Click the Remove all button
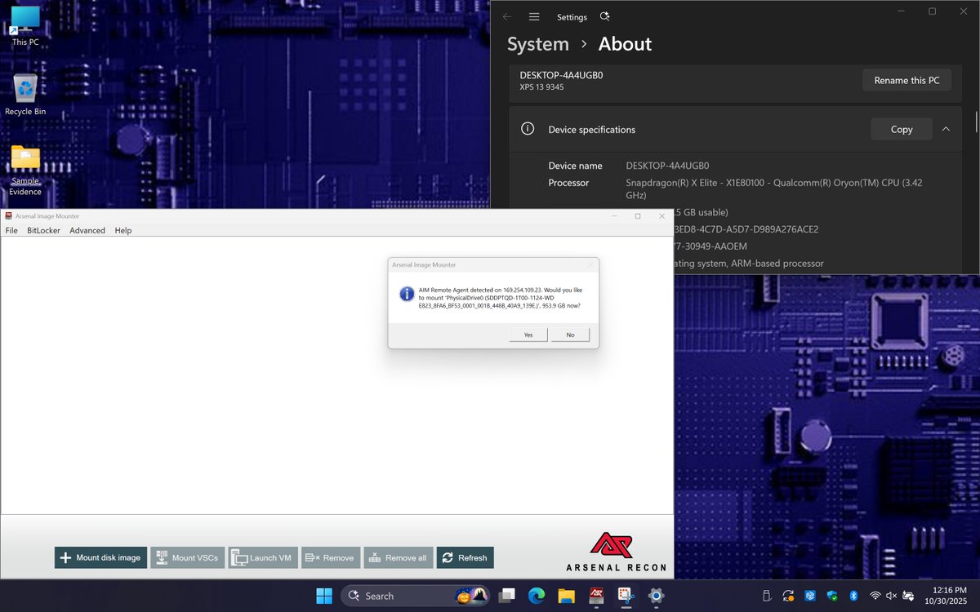This screenshot has height=612, width=980. pyautogui.click(x=398, y=557)
